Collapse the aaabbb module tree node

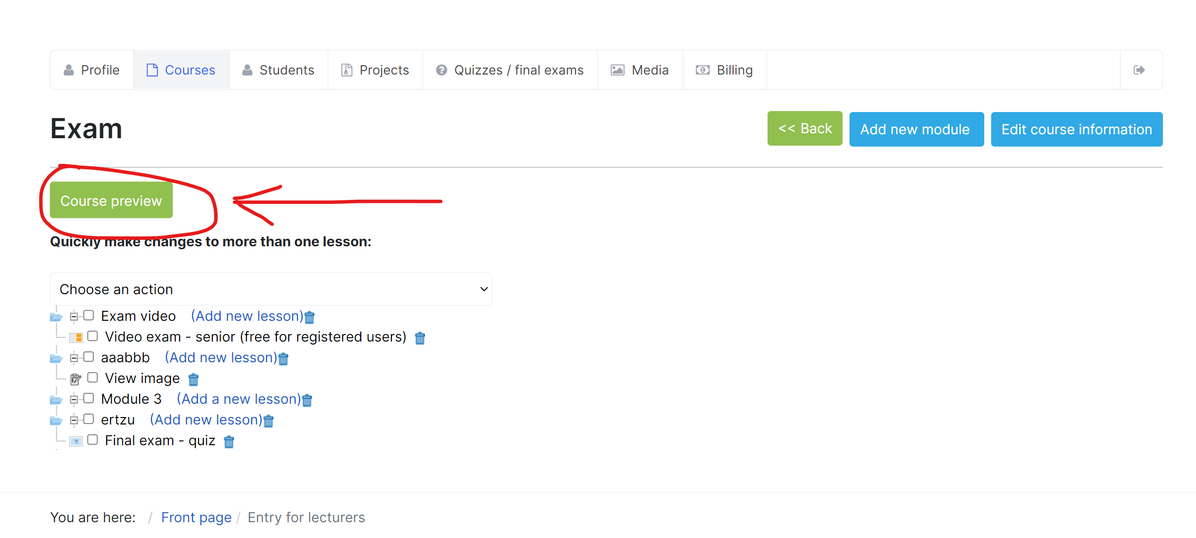(74, 358)
